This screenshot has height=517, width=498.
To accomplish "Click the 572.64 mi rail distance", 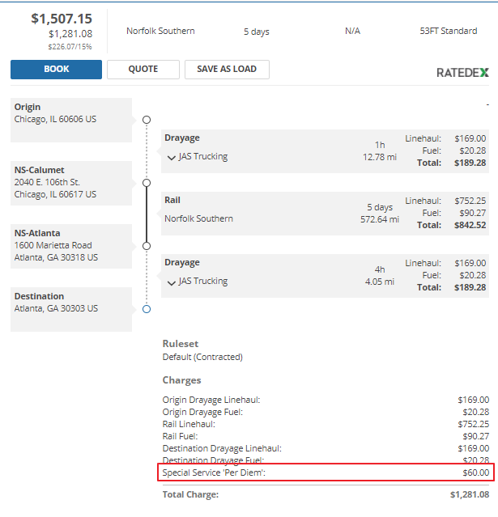I will tap(380, 219).
